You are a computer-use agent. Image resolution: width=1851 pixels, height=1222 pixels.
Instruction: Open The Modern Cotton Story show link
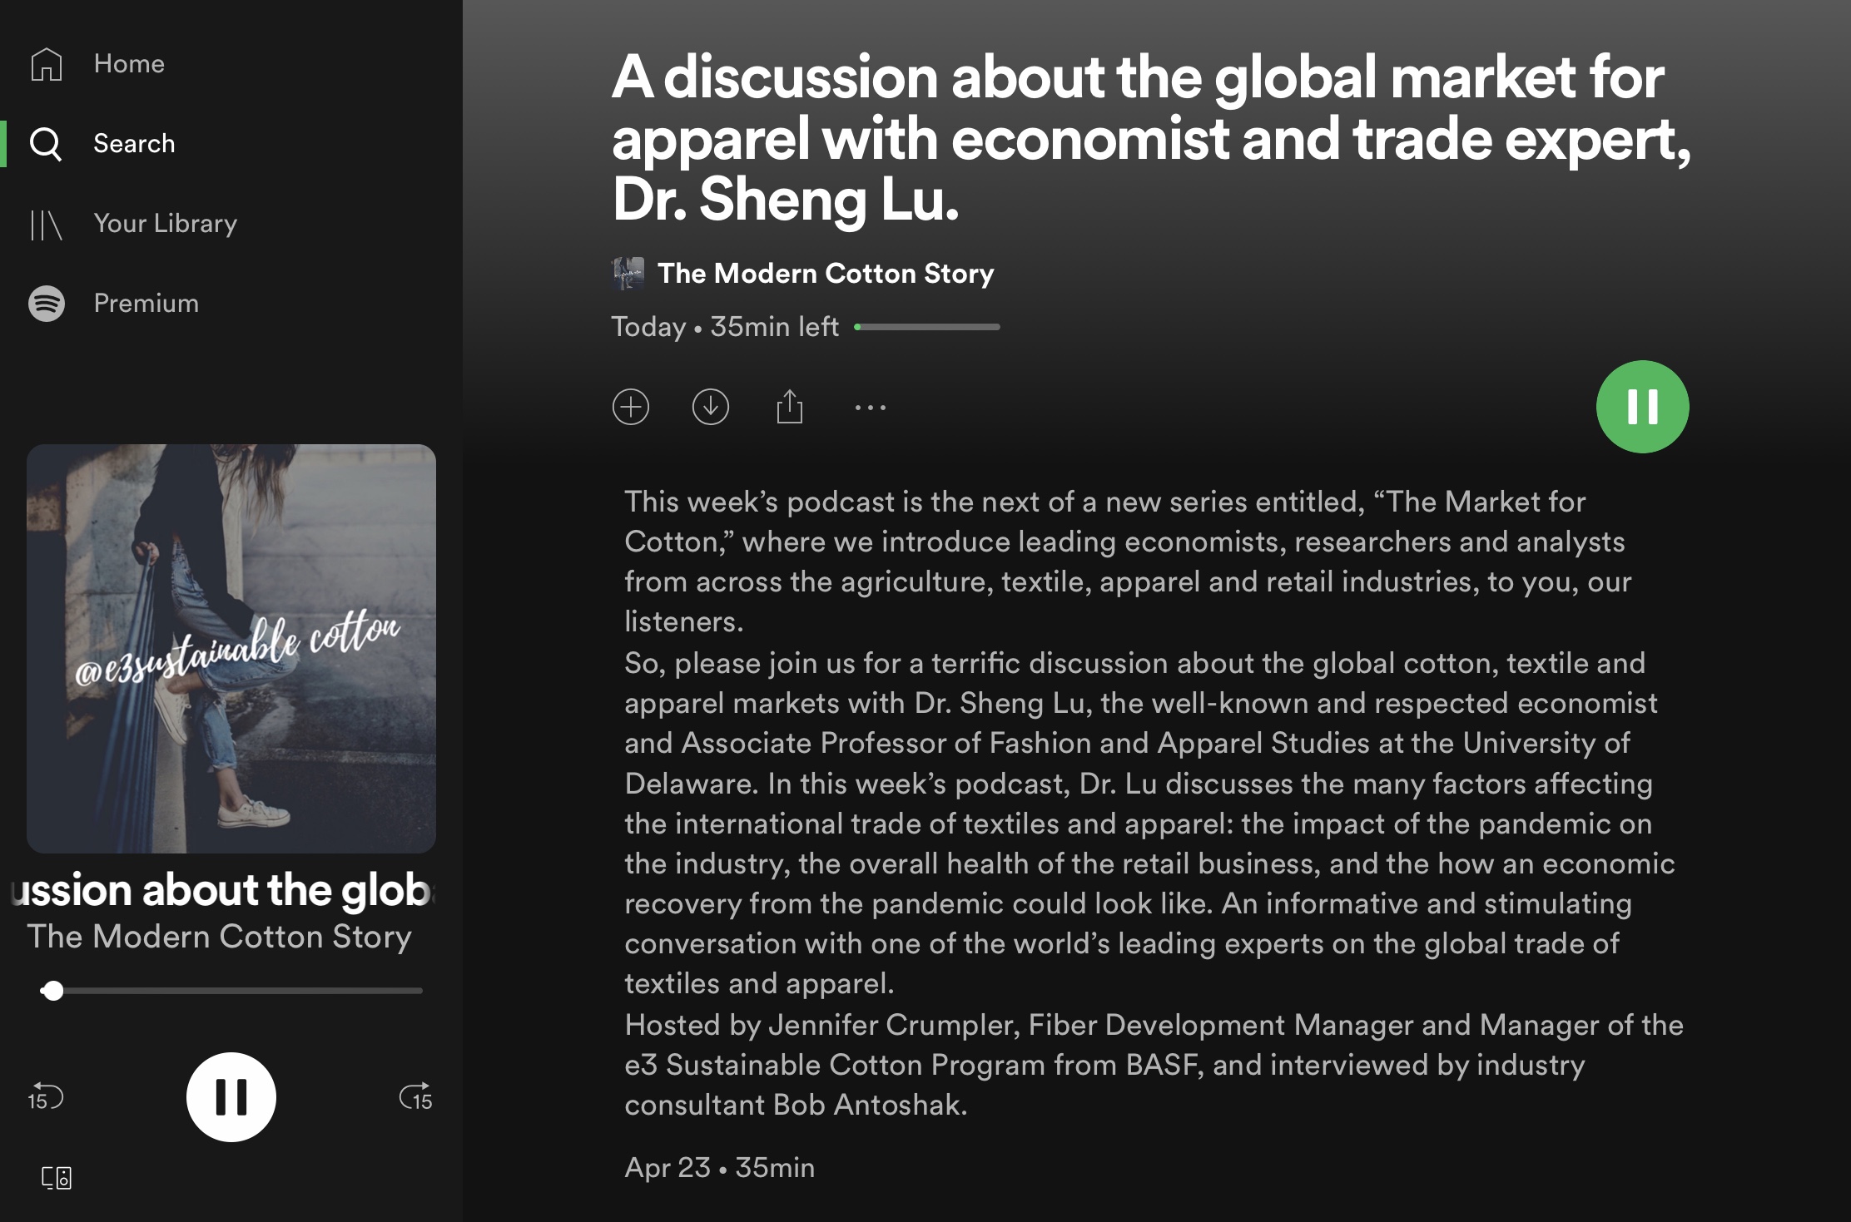click(825, 274)
